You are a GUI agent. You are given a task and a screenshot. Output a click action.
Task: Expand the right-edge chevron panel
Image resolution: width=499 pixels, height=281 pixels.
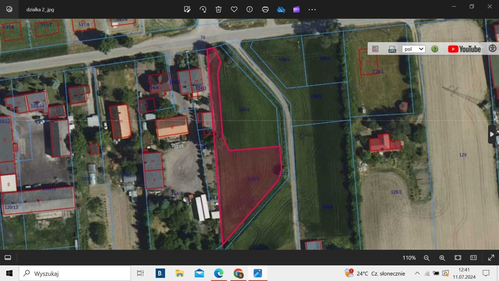[x=492, y=134]
